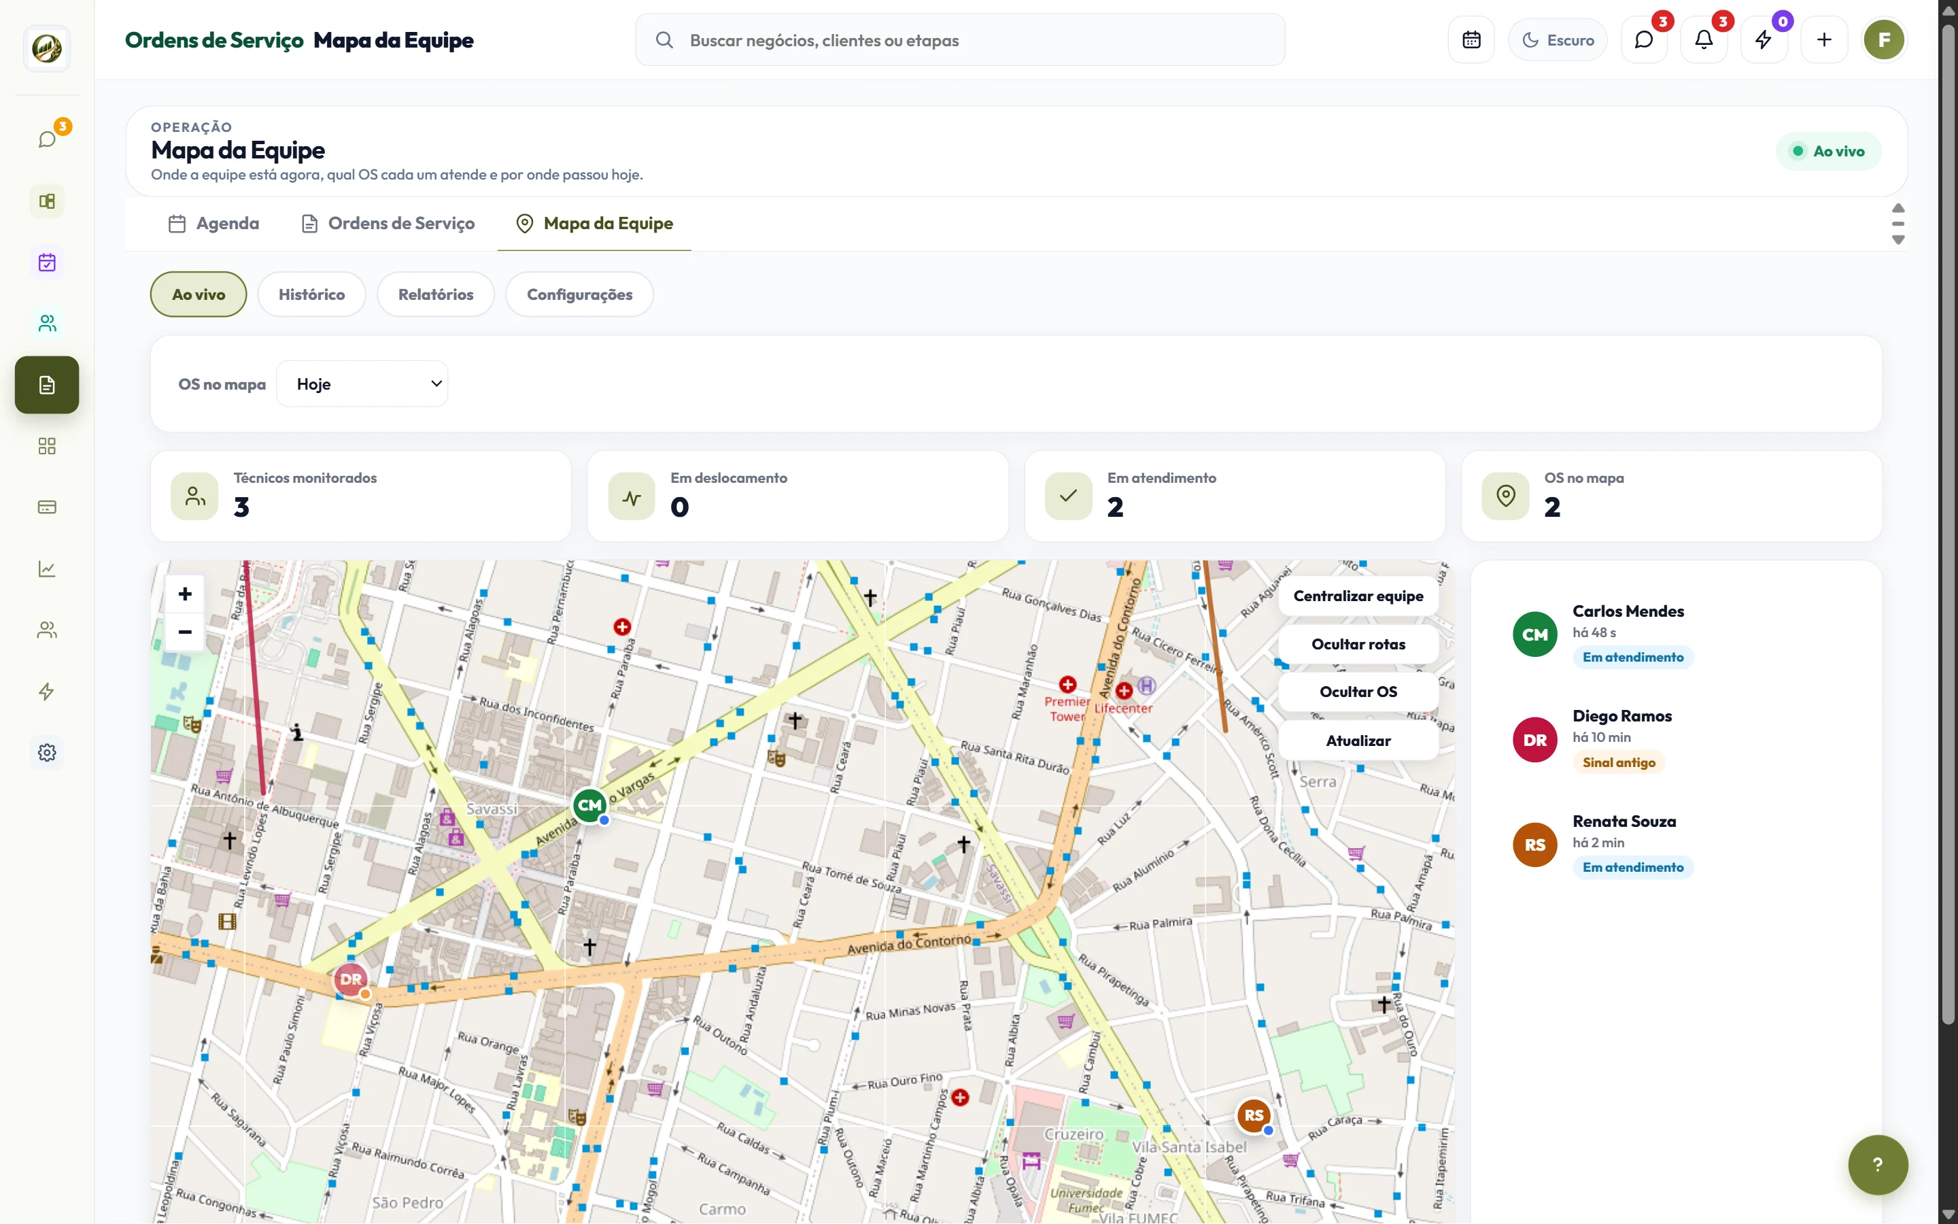Screen dimensions: 1958x1224
Task: Open the notifications bell
Action: pyautogui.click(x=1704, y=39)
